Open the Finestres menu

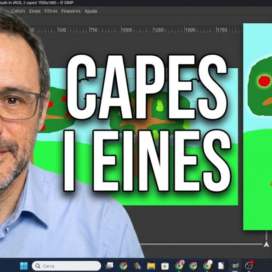[71, 11]
